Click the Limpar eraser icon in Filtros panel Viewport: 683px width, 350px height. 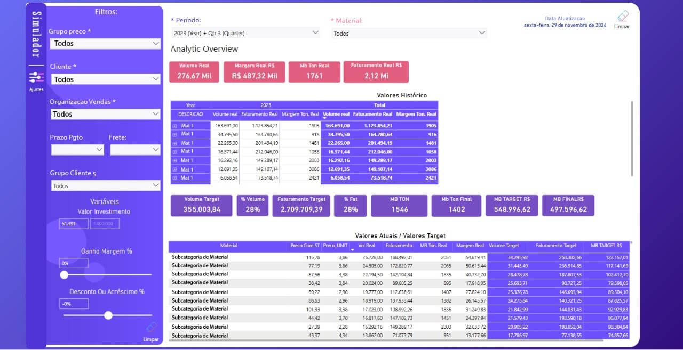click(151, 328)
